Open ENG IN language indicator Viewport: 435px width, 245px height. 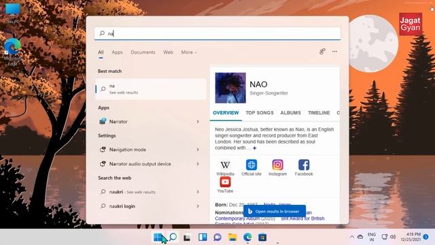tap(372, 237)
